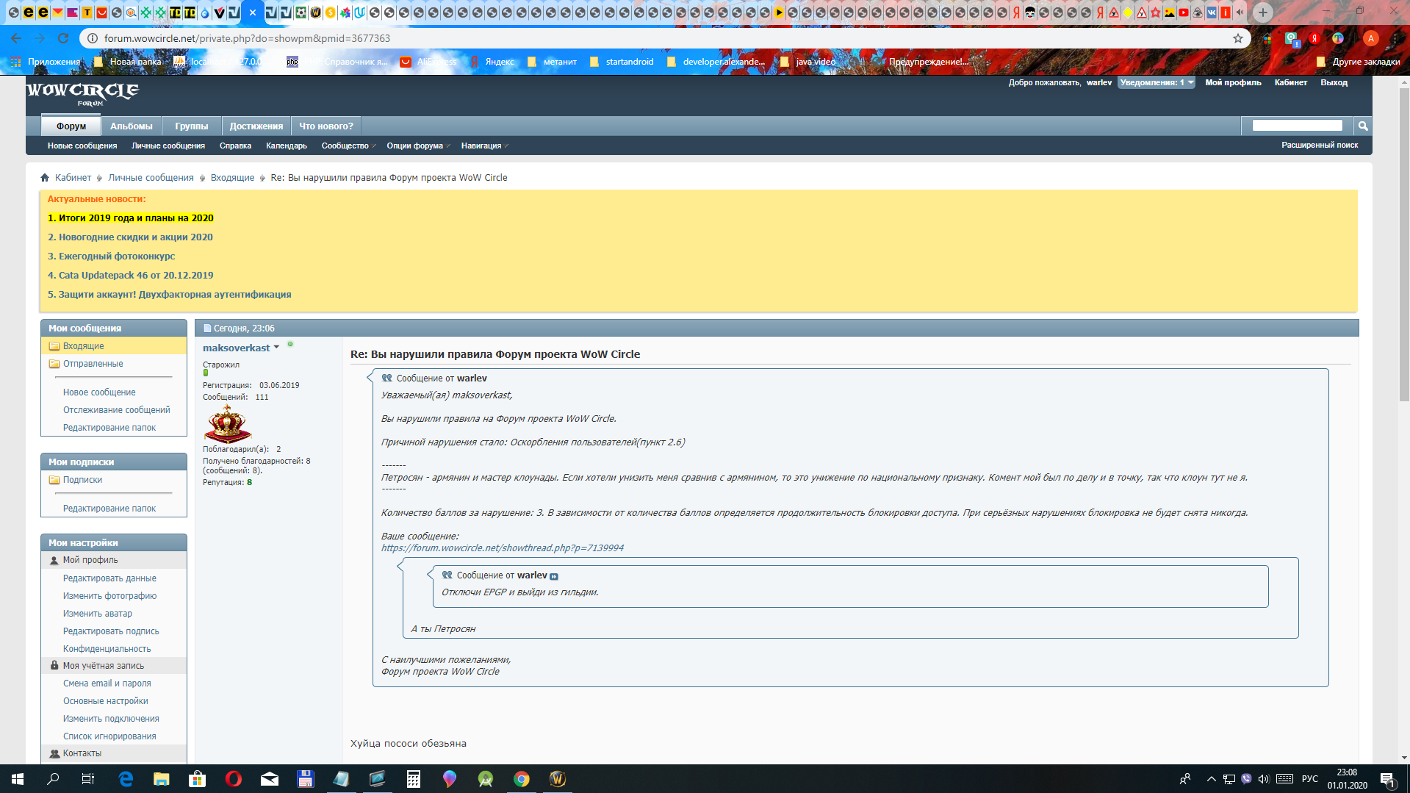Screen dimensions: 1410x793
Task: Bookmark this page with the star icon
Action: [1238, 38]
